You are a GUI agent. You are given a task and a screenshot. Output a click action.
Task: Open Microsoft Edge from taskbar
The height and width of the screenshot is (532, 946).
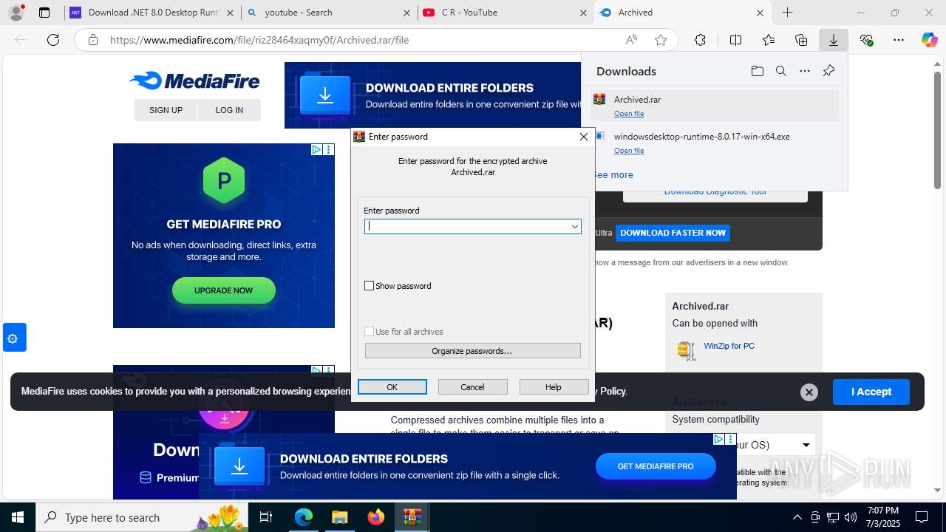tap(304, 517)
